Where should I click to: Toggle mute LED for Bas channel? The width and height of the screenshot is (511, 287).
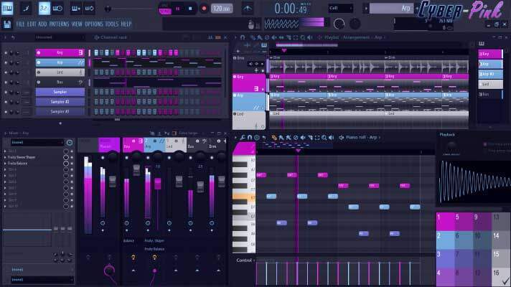(6, 83)
